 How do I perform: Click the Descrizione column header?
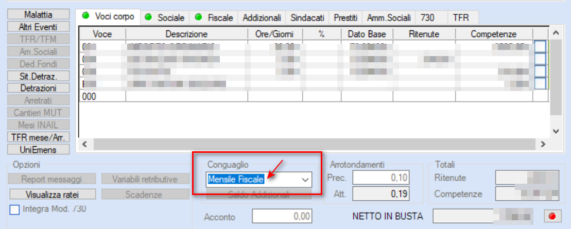point(186,34)
